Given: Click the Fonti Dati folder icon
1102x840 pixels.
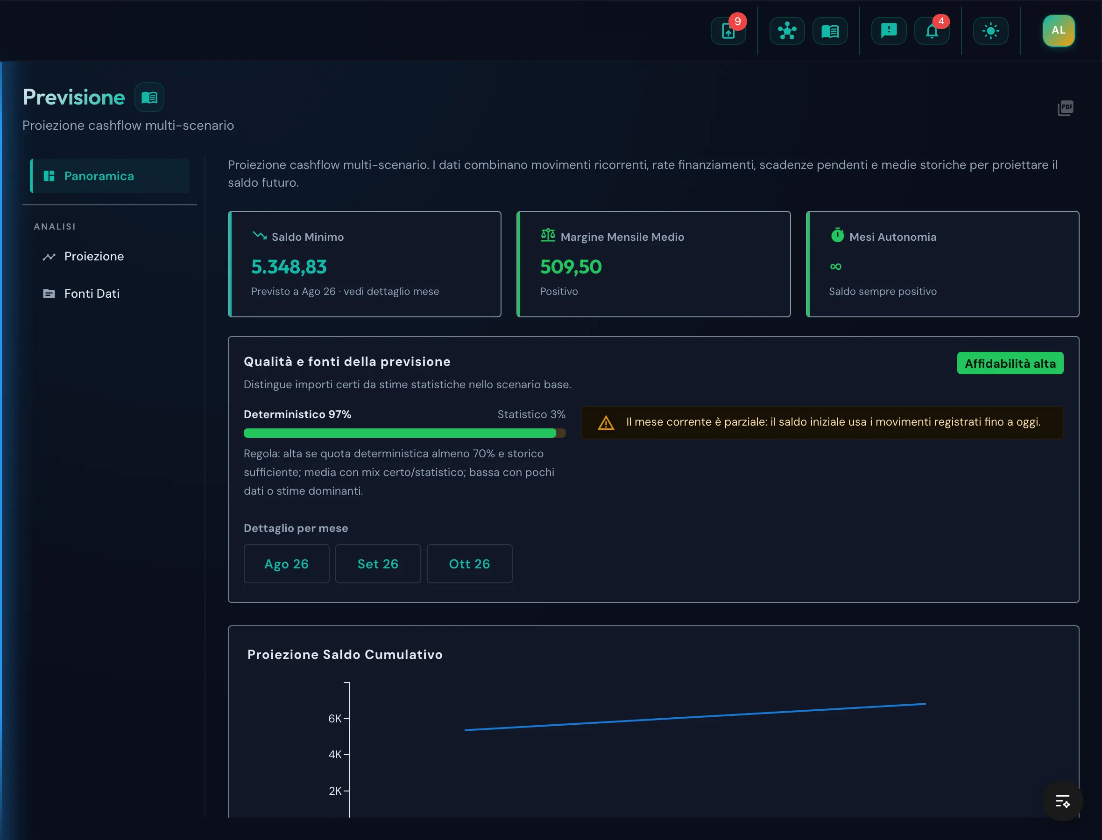Looking at the screenshot, I should point(49,294).
